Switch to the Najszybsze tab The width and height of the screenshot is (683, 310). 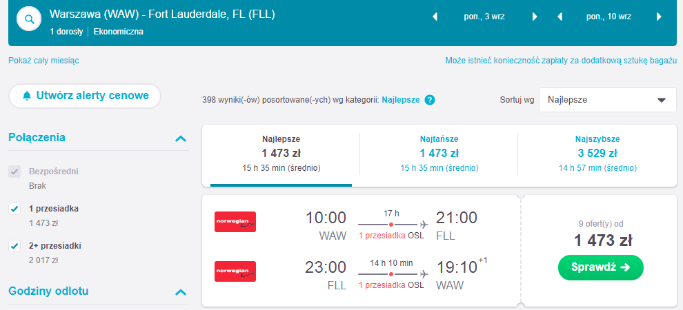[597, 153]
